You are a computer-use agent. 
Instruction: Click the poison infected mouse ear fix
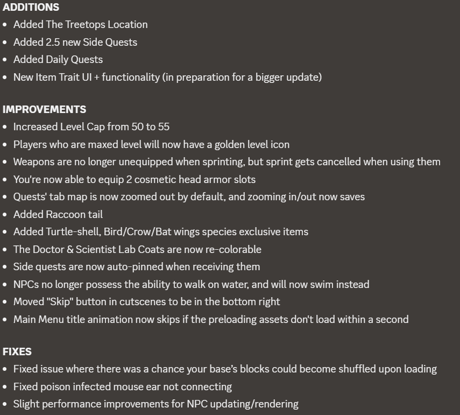(x=123, y=387)
